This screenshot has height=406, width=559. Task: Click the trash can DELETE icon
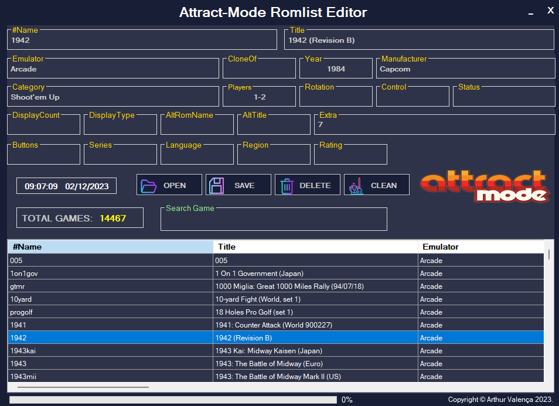click(287, 186)
